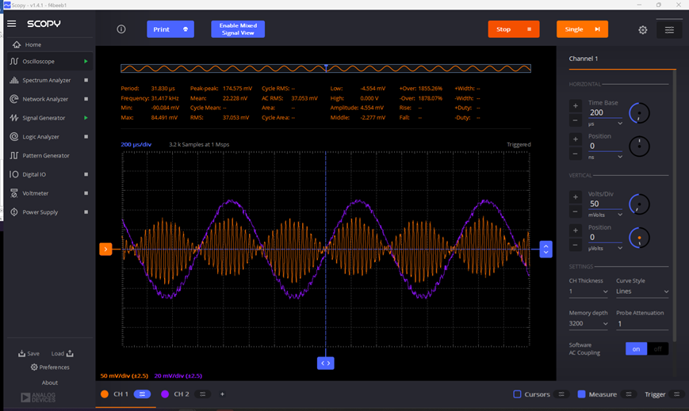The image size is (689, 411).
Task: Adjust the vertical Position knob
Action: coord(639,238)
